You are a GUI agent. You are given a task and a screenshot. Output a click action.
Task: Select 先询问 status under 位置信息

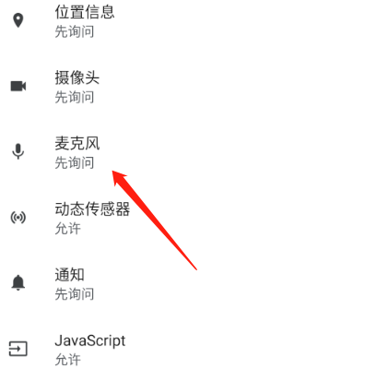(75, 31)
